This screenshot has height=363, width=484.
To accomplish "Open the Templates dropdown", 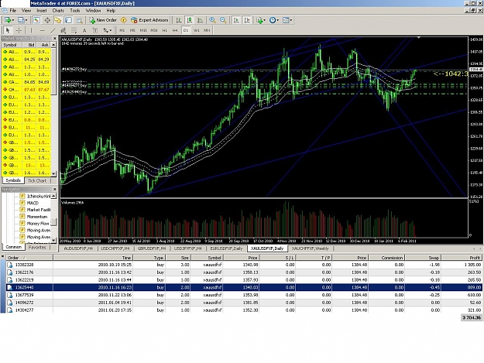I will [x=287, y=20].
